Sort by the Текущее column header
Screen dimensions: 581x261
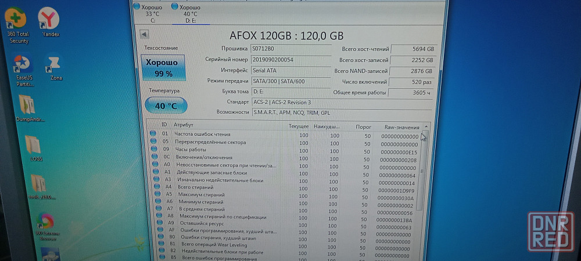pyautogui.click(x=299, y=126)
